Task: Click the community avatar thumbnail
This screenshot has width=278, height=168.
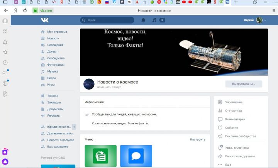Action: pos(89,84)
